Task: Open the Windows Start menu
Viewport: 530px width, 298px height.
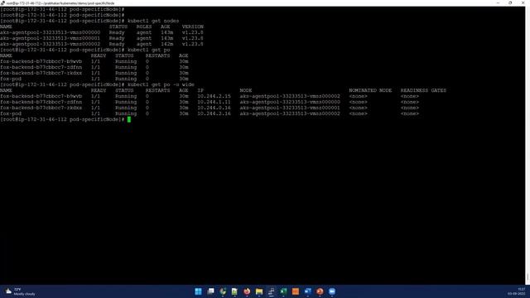Action: (199, 291)
